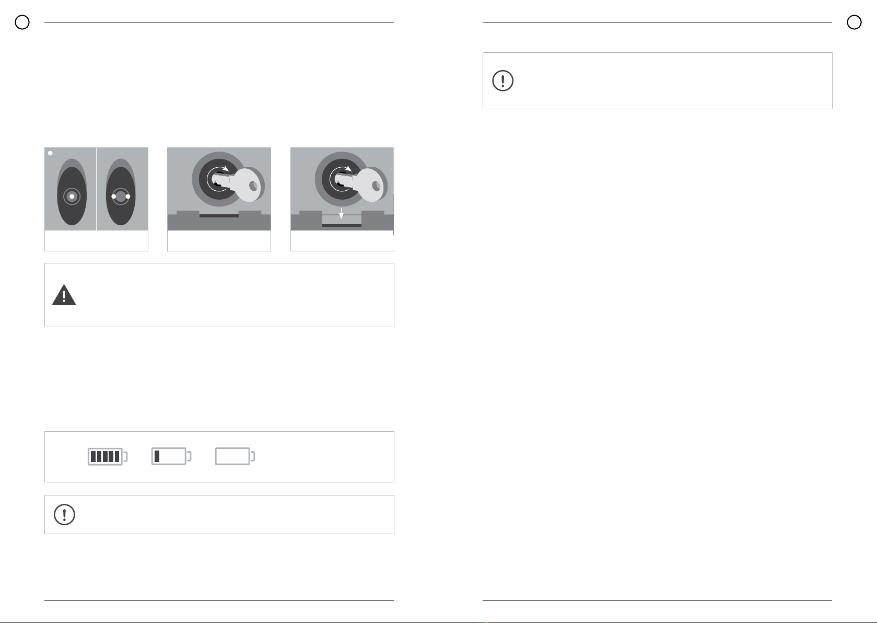Click the circled exclamation icon in top-right notice
The height and width of the screenshot is (623, 877).
[503, 80]
